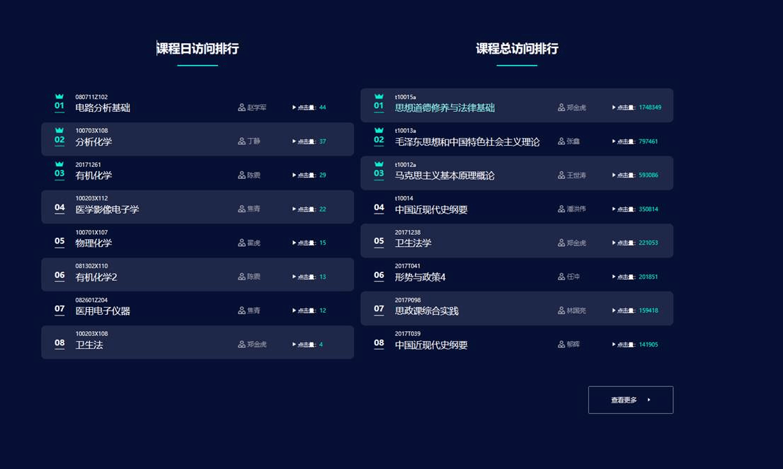Open the 卫生法学 course in the total ranking
Viewport: 783px width, 469px height.
pyautogui.click(x=413, y=243)
